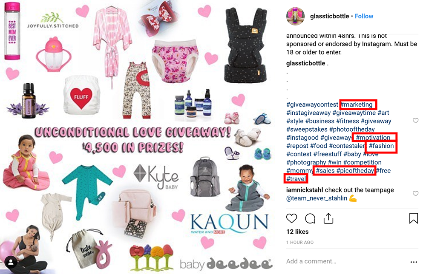This screenshot has width=426, height=274.
Task: Click in the Add a comment field
Action: pyautogui.click(x=345, y=261)
